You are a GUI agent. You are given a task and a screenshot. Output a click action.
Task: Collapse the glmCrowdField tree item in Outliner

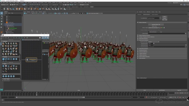pyautogui.click(x=5, y=24)
